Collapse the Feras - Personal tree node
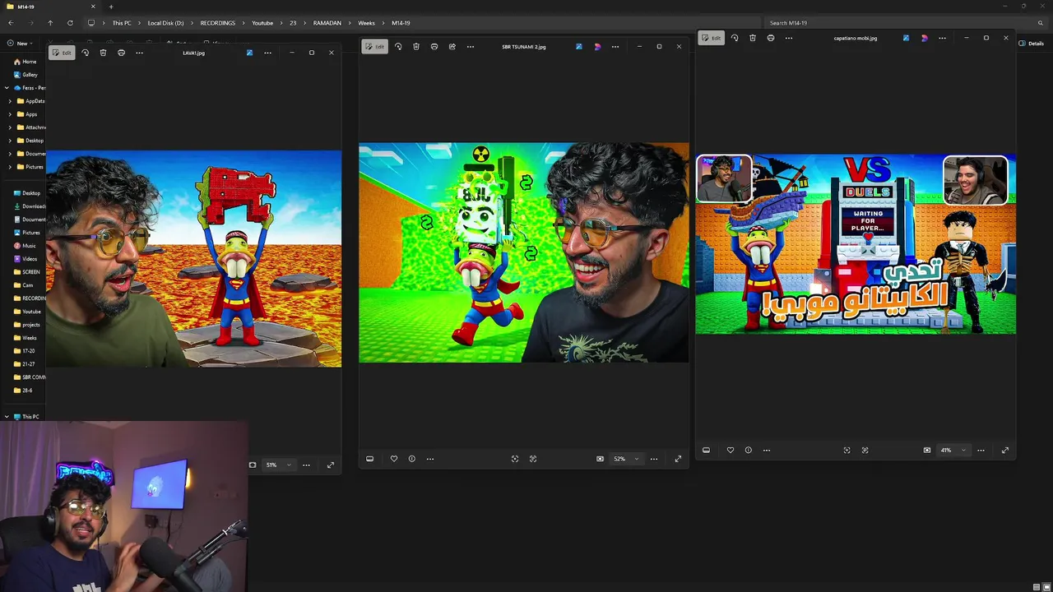The height and width of the screenshot is (592, 1053). coord(7,88)
